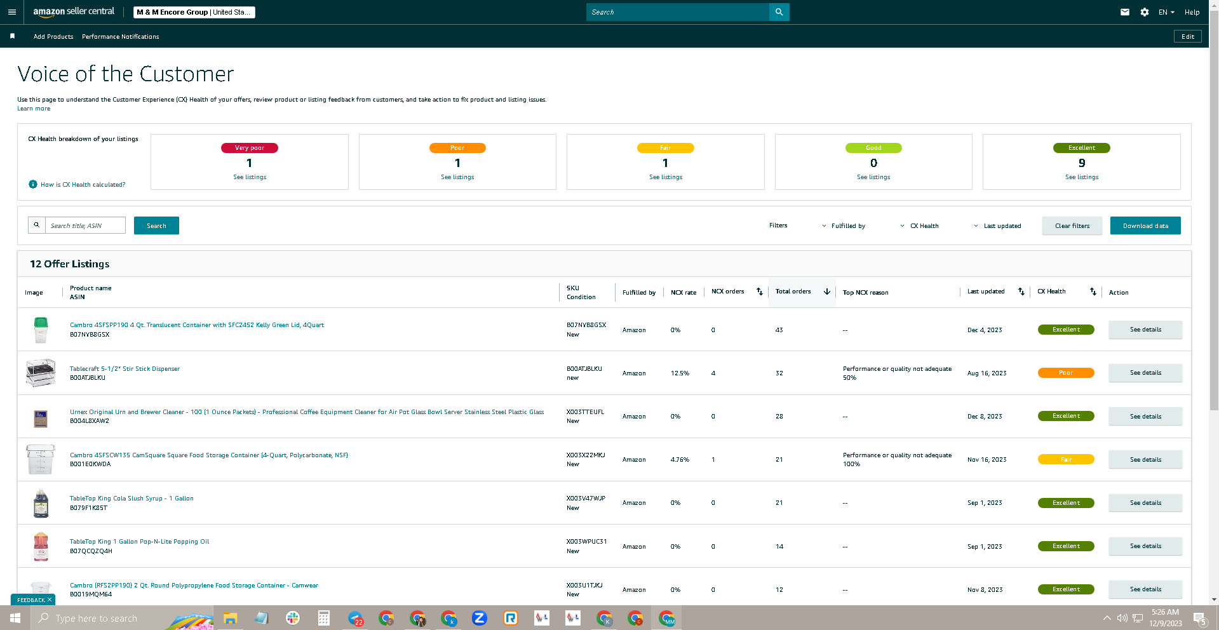
Task: Open How is CX Health calculated link
Action: 83,185
